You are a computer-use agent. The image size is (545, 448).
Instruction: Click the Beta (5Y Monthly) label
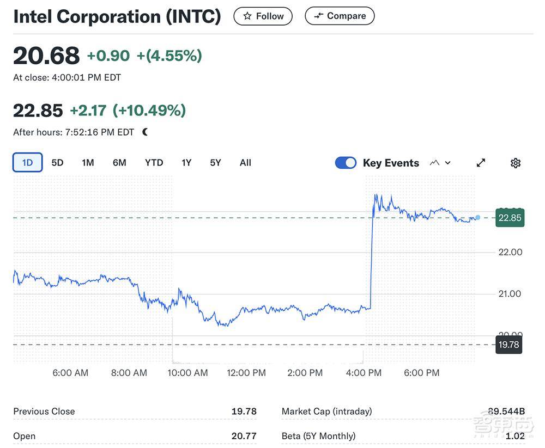click(319, 436)
